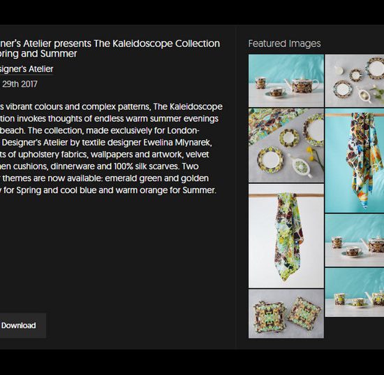Click the 29th 2017 publication date
Screen dimensions: 384x375
[x=20, y=84]
